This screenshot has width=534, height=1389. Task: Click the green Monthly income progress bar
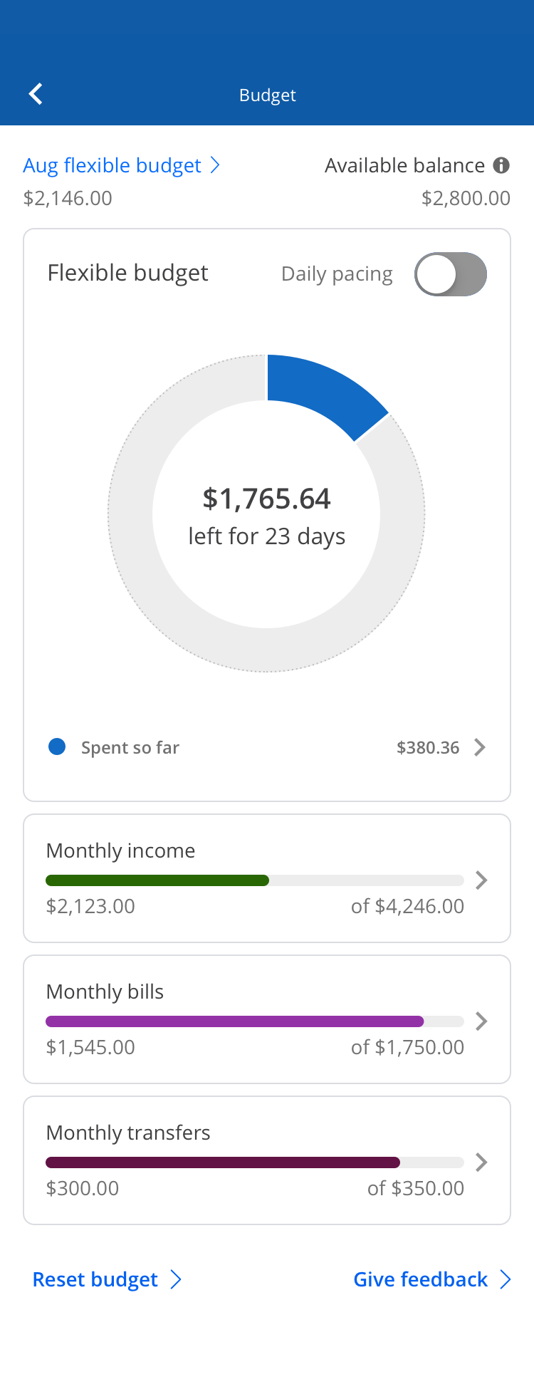click(157, 880)
